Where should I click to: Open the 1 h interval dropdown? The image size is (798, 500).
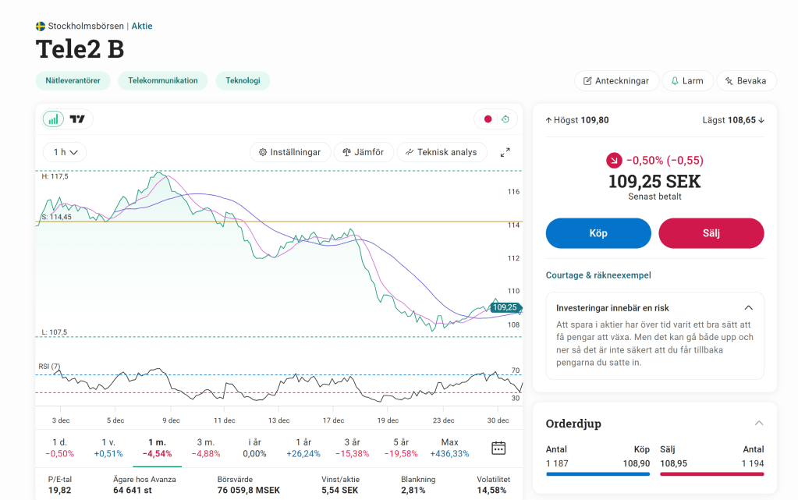pos(65,152)
